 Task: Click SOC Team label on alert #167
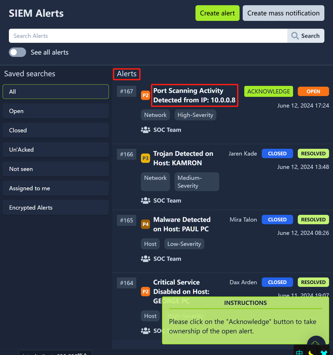pos(167,130)
